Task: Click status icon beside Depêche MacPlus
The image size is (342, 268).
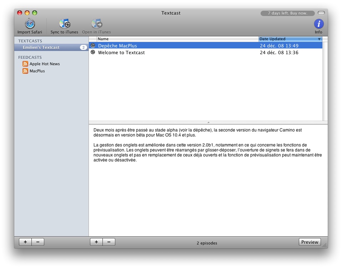Action: click(x=93, y=46)
